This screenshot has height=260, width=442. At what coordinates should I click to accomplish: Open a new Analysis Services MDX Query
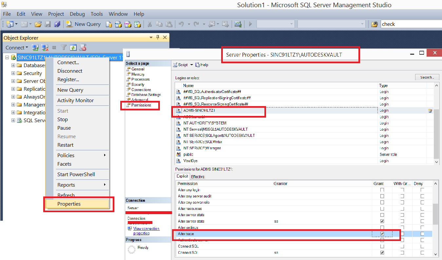118,24
